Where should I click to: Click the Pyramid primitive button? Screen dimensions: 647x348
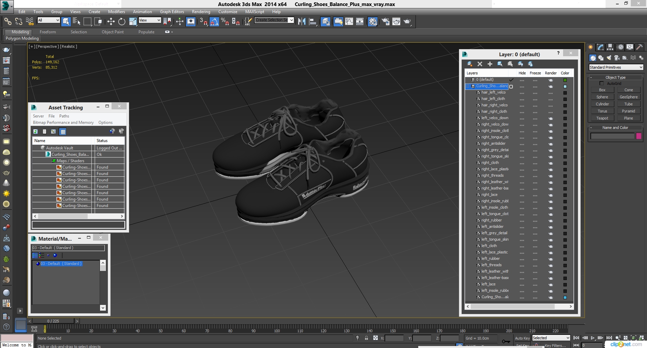point(628,111)
